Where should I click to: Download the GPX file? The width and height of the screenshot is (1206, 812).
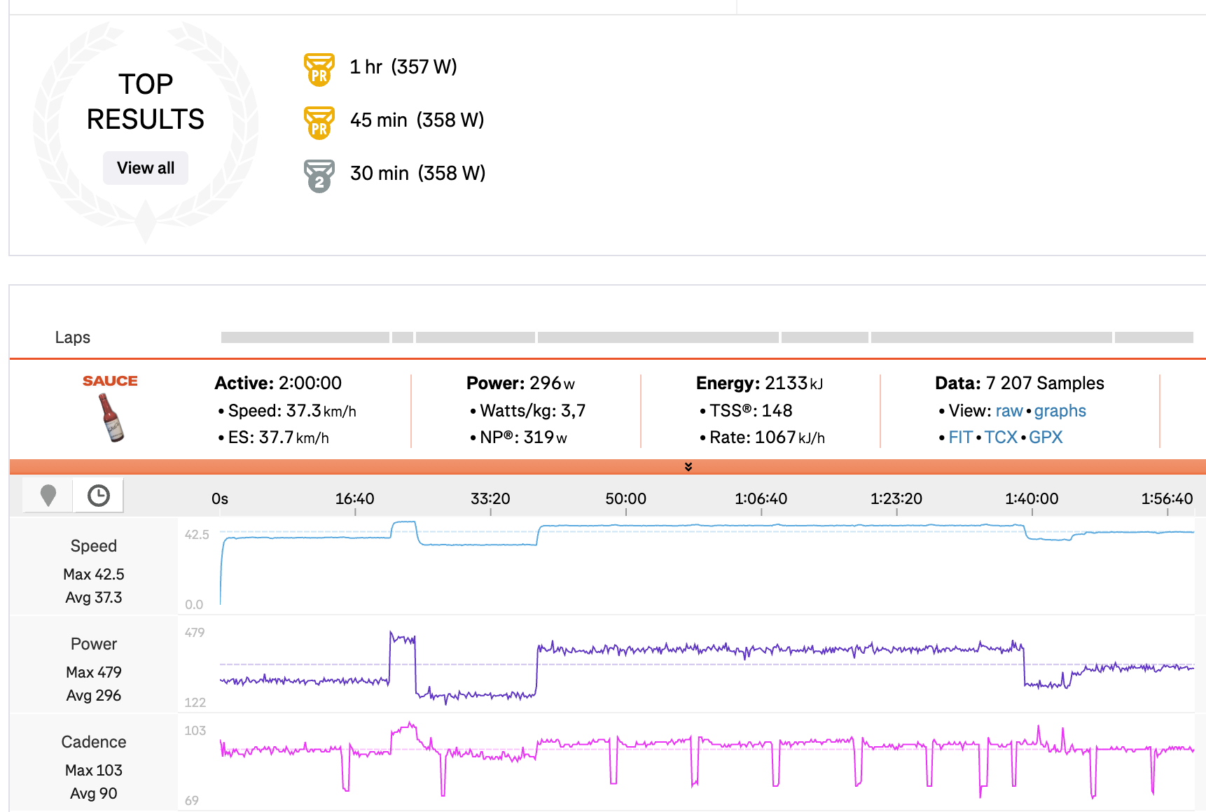[x=1046, y=437]
